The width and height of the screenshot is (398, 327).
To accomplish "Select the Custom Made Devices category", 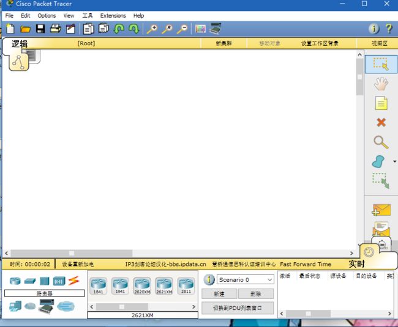I will 47,306.
